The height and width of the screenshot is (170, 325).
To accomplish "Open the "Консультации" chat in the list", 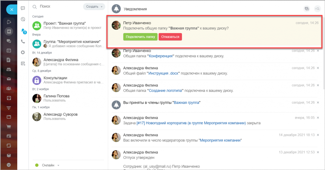I will 69,80.
